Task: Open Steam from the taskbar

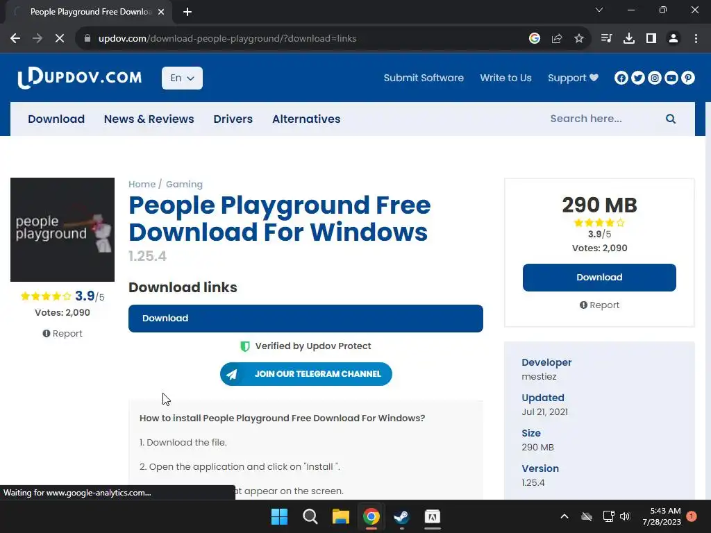Action: click(401, 516)
